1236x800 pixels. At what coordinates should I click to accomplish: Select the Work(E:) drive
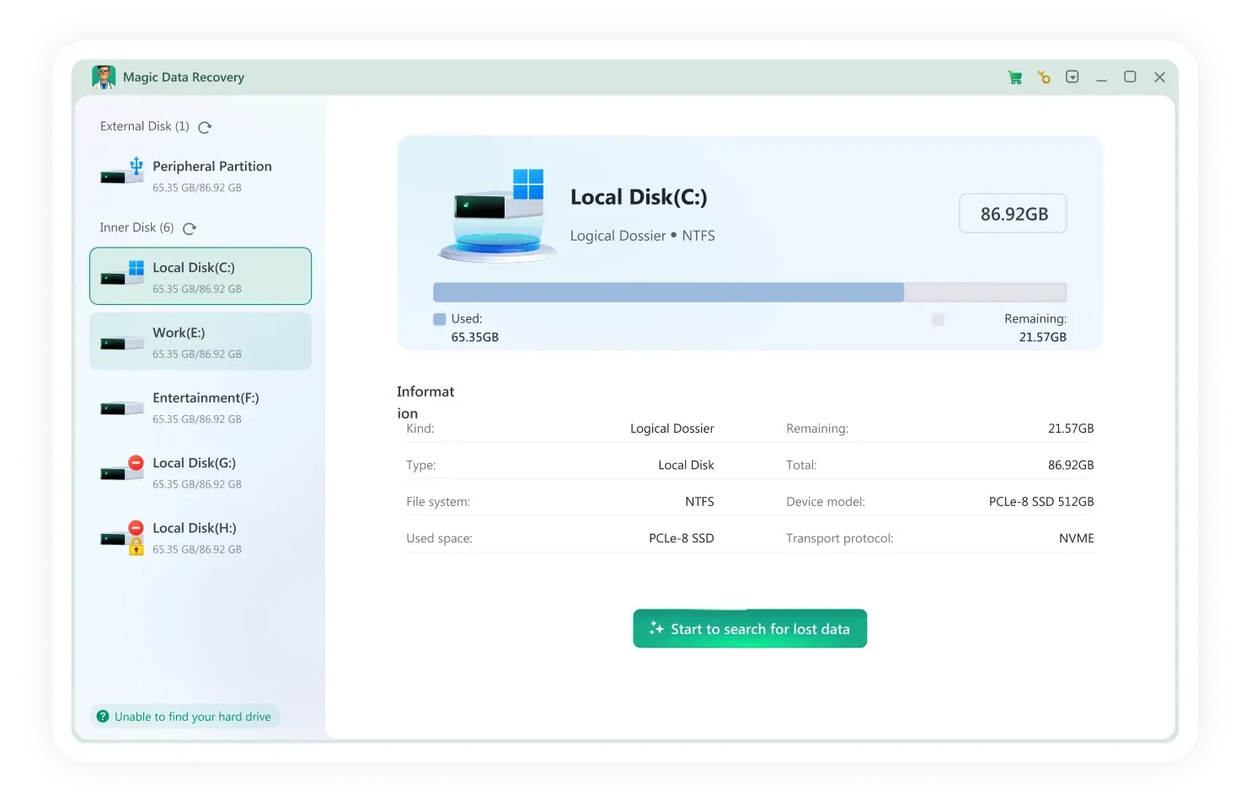tap(201, 342)
